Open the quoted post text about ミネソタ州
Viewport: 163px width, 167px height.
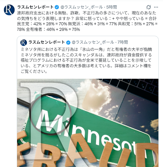click(86, 60)
